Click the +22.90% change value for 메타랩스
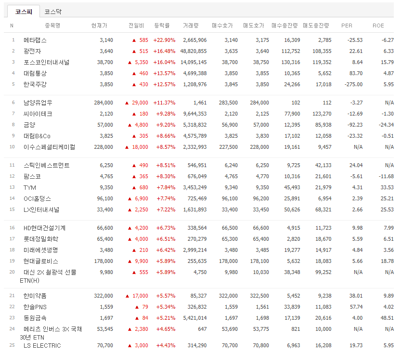This screenshot has width=401, height=353. (x=165, y=40)
